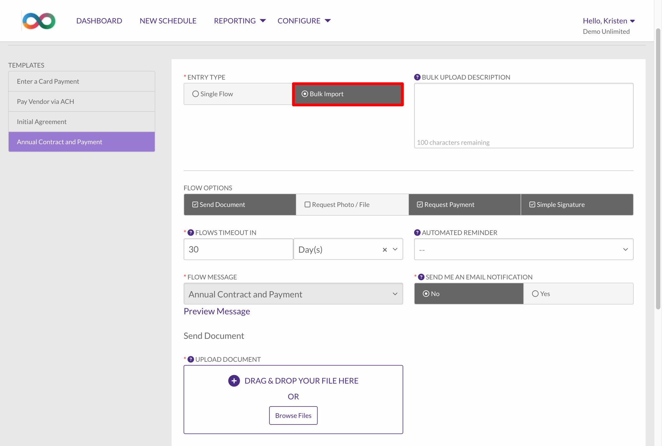Clear the Day(s) selection with the x icon
The height and width of the screenshot is (446, 662).
(x=384, y=249)
